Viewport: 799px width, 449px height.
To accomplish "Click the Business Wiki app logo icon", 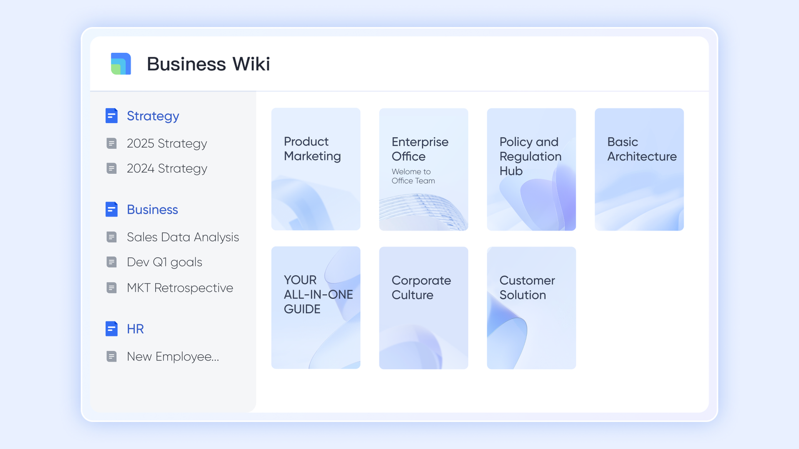I will point(119,64).
